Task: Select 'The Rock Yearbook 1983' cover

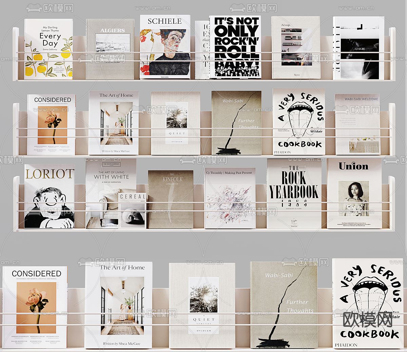Action: coord(294,194)
